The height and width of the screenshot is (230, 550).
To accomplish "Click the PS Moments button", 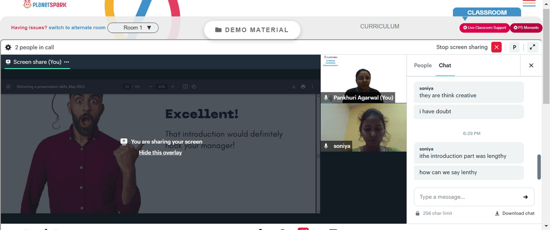I will [x=526, y=27].
